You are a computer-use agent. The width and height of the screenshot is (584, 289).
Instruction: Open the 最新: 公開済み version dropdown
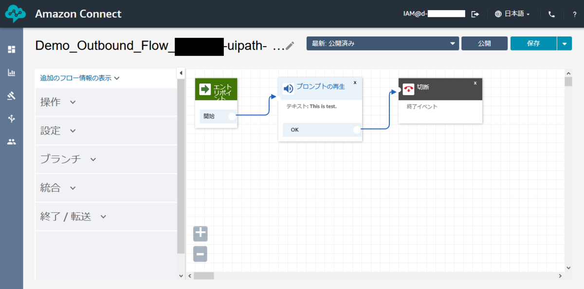[383, 43]
